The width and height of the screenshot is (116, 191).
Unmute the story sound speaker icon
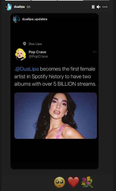tap(99, 7)
